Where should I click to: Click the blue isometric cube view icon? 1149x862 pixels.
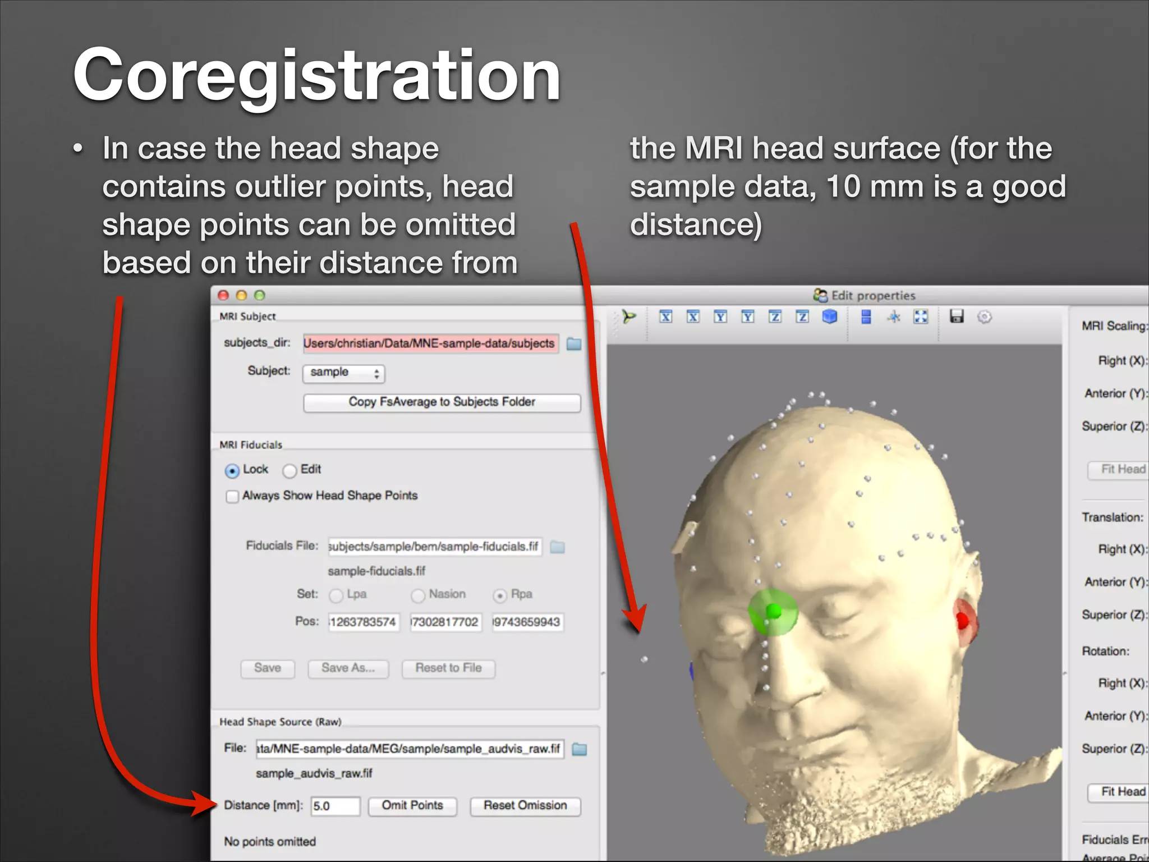tap(830, 317)
